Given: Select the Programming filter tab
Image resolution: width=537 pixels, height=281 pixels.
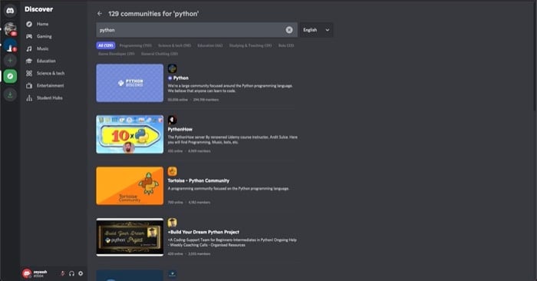Looking at the screenshot, I should click(x=136, y=45).
